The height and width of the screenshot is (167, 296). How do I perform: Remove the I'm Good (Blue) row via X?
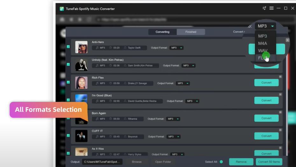coord(280,95)
